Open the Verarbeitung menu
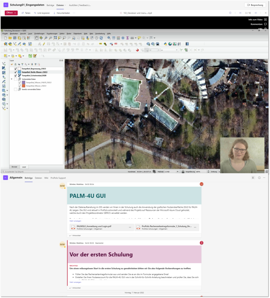Image resolution: width=270 pixels, height=298 pixels. [100, 34]
